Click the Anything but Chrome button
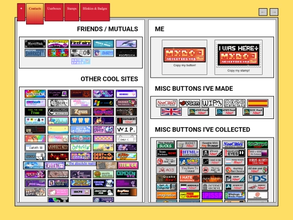293x220 pixels. [235, 170]
